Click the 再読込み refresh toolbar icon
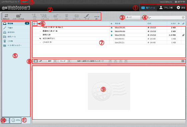This screenshot has height=127, width=187. (6, 16)
